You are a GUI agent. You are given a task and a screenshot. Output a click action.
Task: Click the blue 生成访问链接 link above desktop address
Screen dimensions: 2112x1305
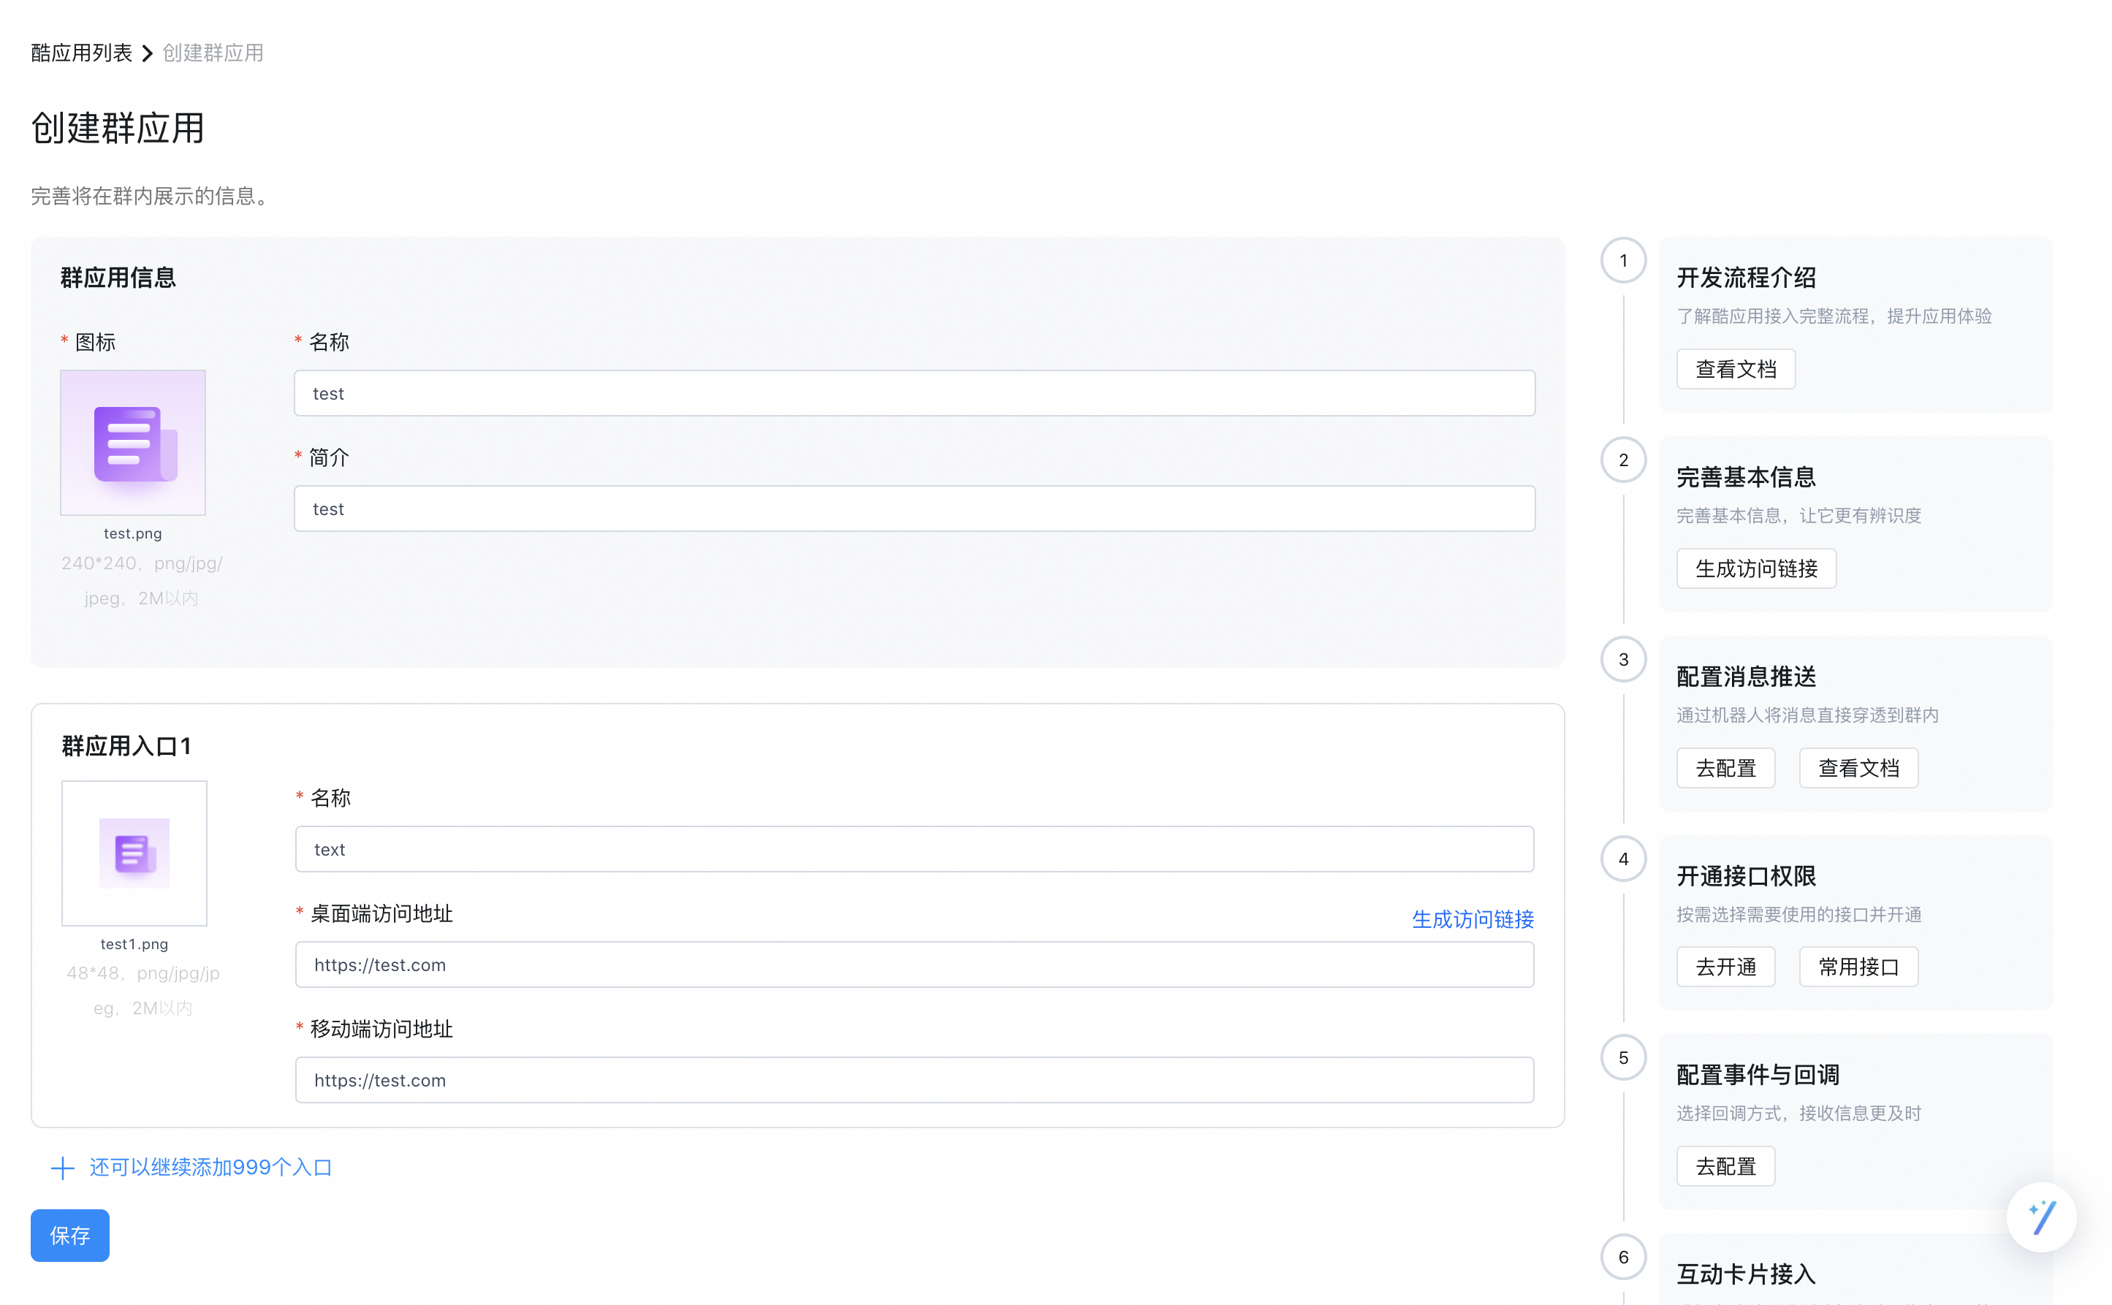[x=1473, y=919]
